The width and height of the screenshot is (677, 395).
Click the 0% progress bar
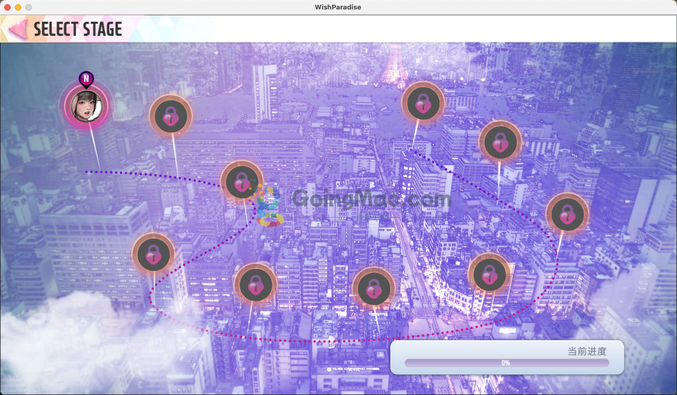(x=507, y=363)
